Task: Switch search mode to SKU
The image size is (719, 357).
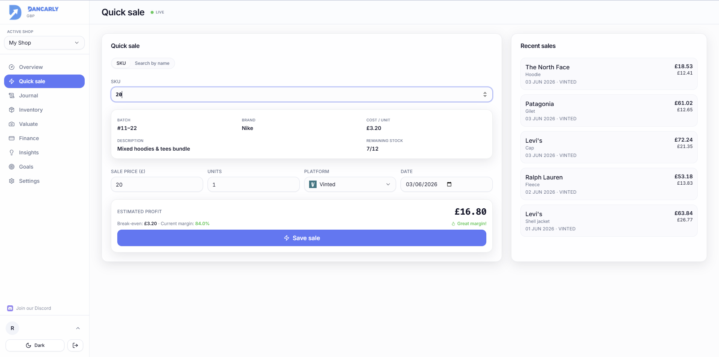Action: (x=121, y=63)
